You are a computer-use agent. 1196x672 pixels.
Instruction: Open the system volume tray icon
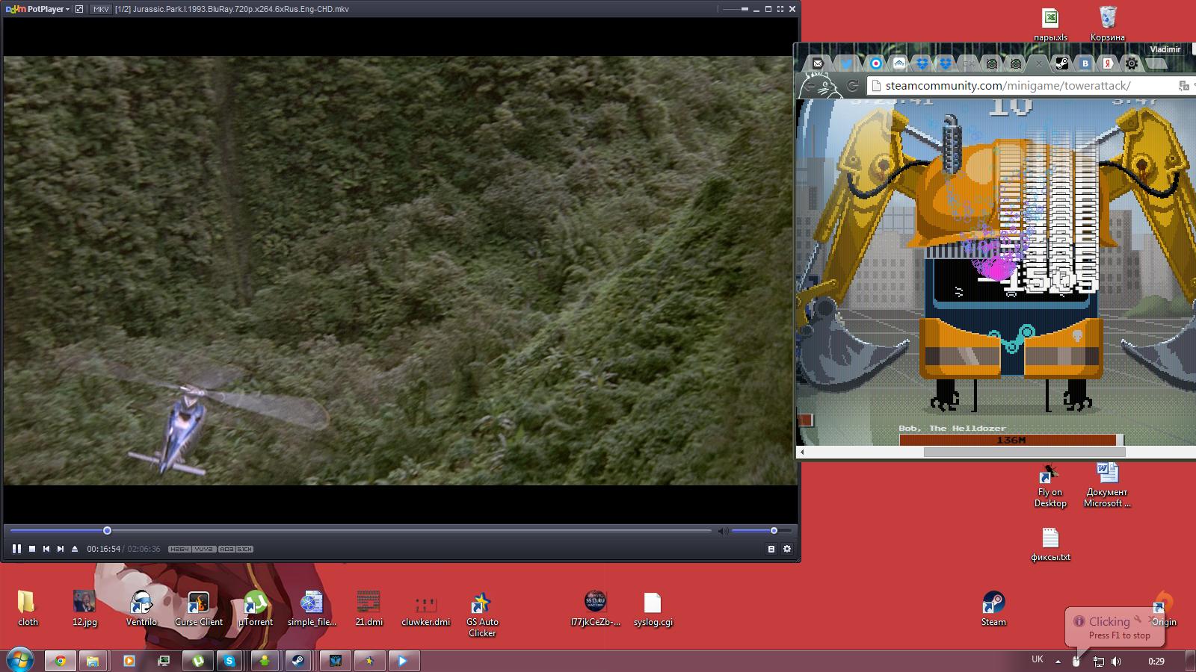1116,661
